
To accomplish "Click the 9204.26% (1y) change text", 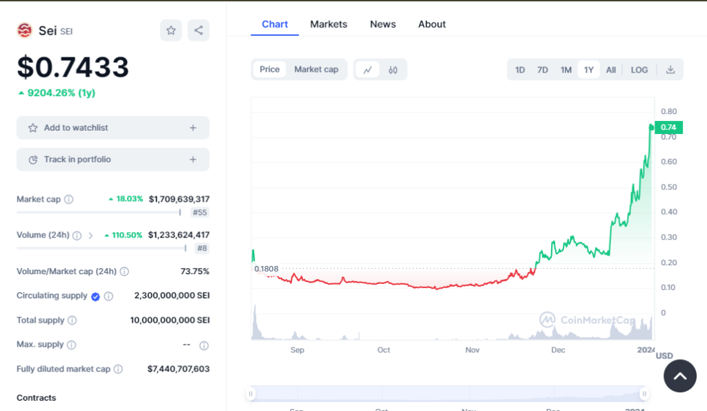I will [61, 93].
